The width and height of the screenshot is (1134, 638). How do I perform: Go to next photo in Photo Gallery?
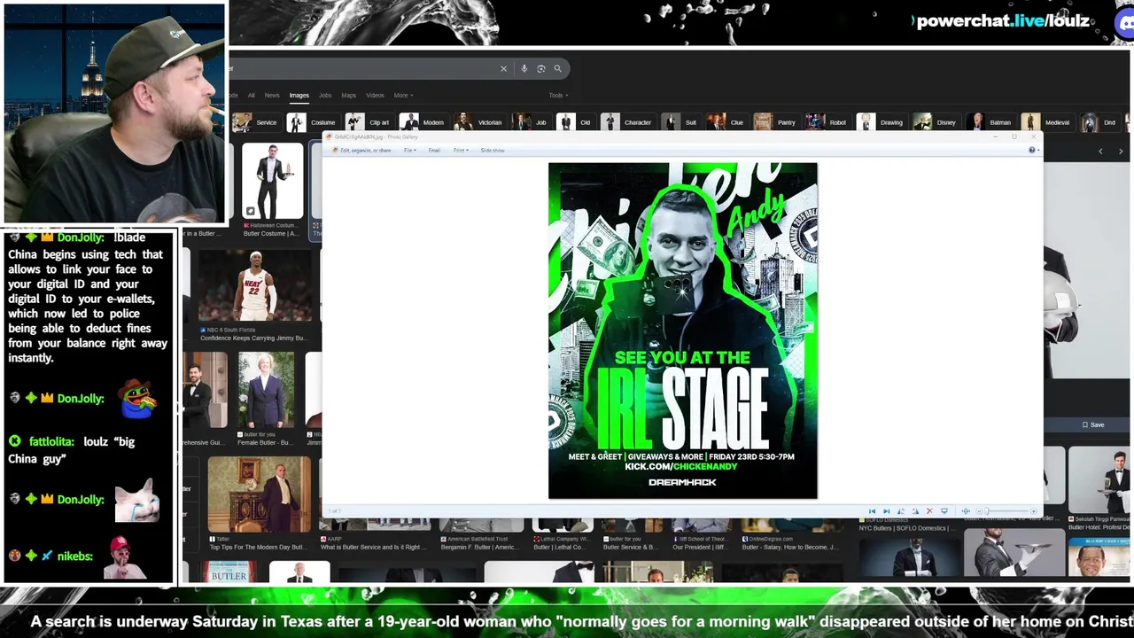[887, 511]
